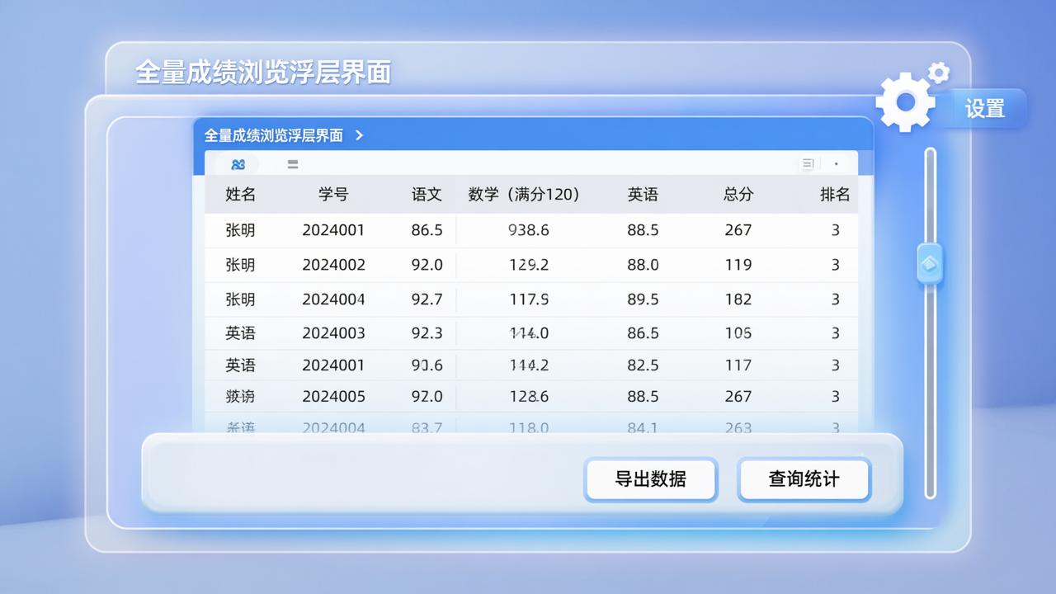Click the name cell in the 2024003 row
Image resolution: width=1056 pixels, height=594 pixels.
point(240,333)
